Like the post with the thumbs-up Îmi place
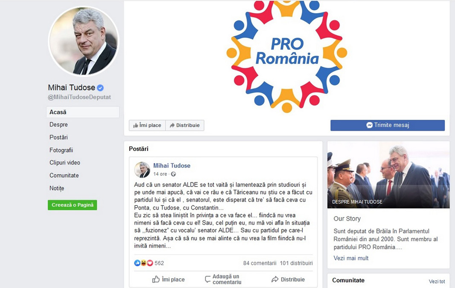The image size is (455, 288). click(x=168, y=279)
